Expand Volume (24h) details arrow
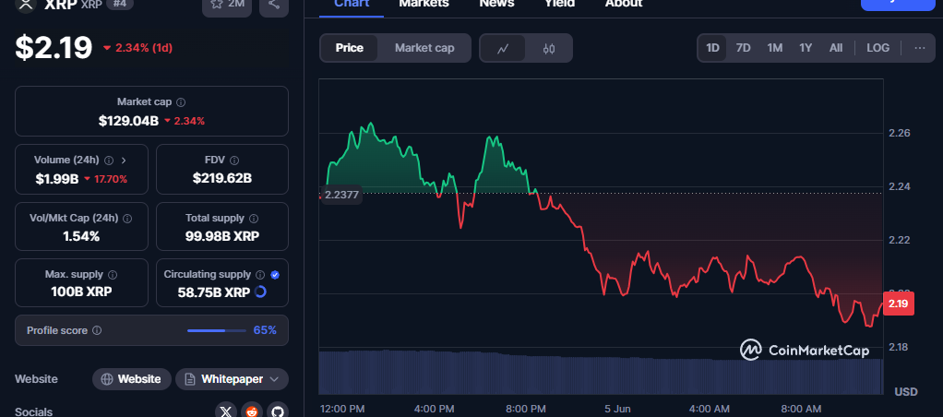The height and width of the screenshot is (417, 943). [x=124, y=160]
